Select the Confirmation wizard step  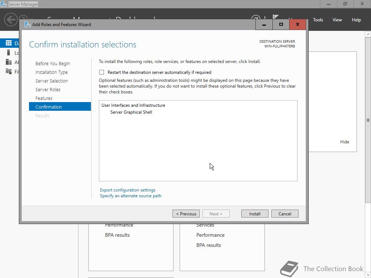(x=60, y=107)
